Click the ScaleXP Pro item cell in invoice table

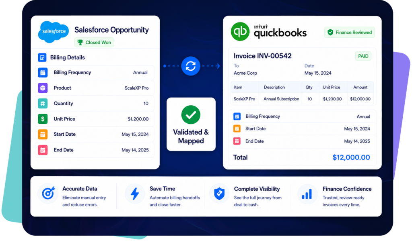tap(244, 99)
